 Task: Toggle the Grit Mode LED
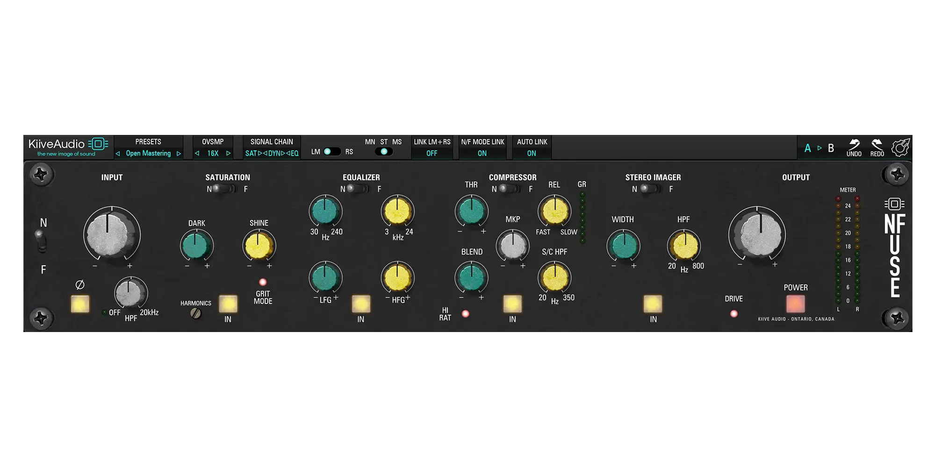263,282
